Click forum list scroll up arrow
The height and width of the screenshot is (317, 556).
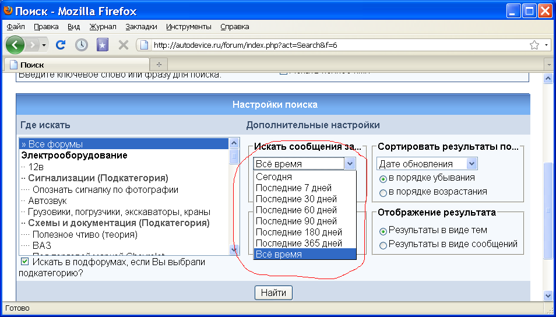pos(234,143)
